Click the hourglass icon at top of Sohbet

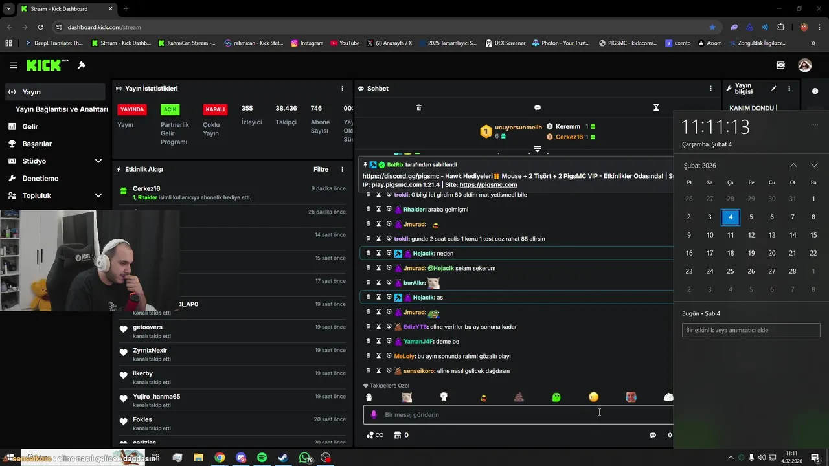[656, 107]
